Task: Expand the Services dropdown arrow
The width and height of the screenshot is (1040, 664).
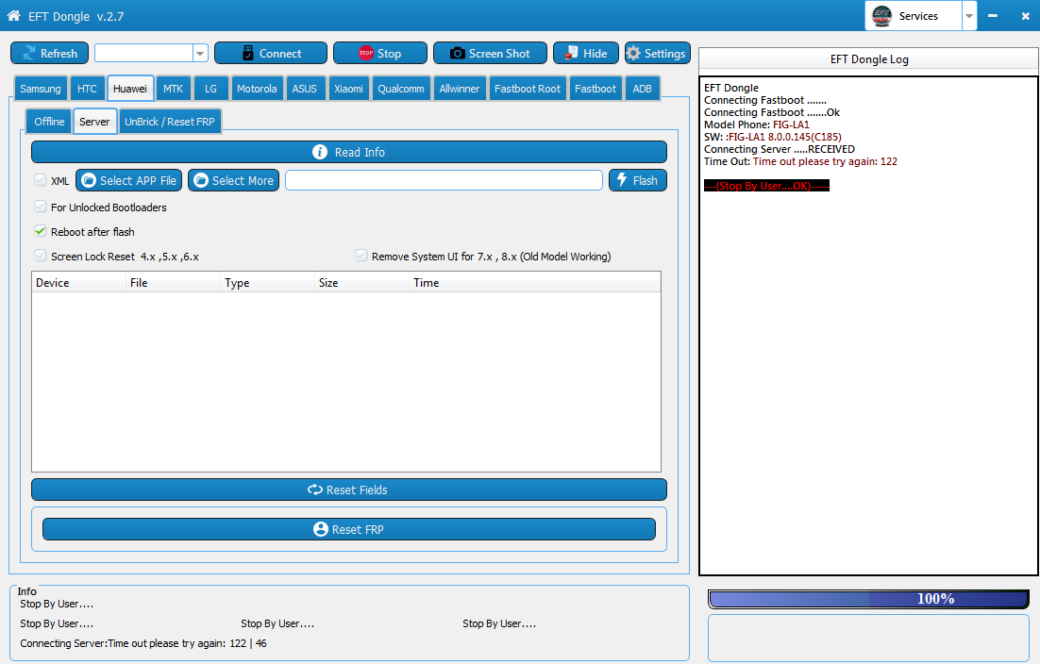Action: pos(969,16)
